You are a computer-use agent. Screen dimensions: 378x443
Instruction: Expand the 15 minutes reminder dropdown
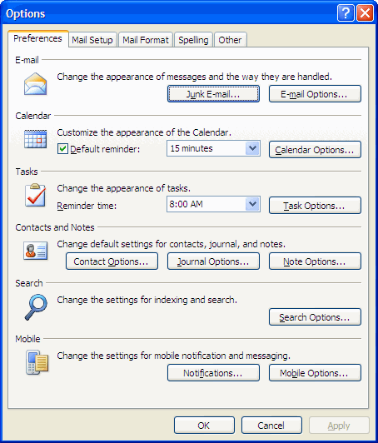pos(252,148)
